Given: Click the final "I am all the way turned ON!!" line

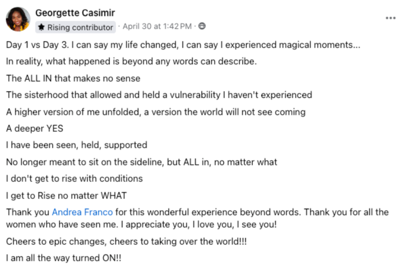Looking at the screenshot, I should (x=64, y=259).
